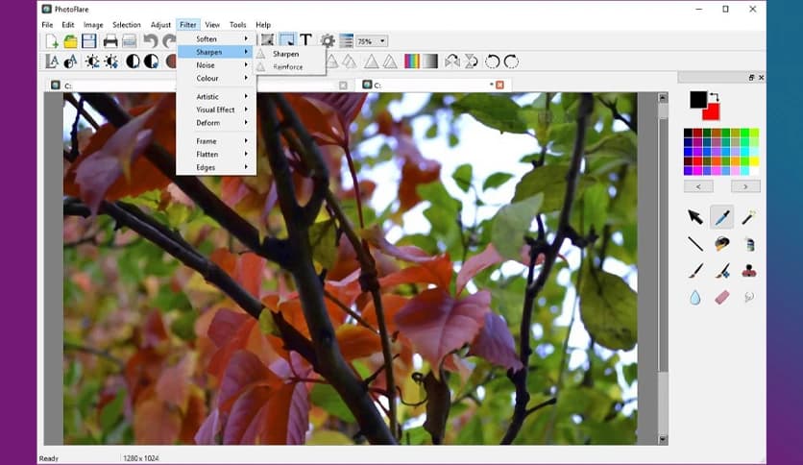Image resolution: width=803 pixels, height=465 pixels.
Task: Click the grayscale gradient icon
Action: (430, 61)
